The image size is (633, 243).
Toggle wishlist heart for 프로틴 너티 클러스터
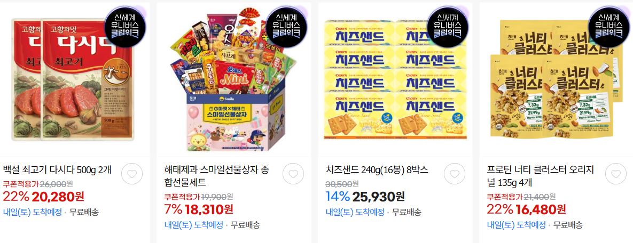coord(616,174)
